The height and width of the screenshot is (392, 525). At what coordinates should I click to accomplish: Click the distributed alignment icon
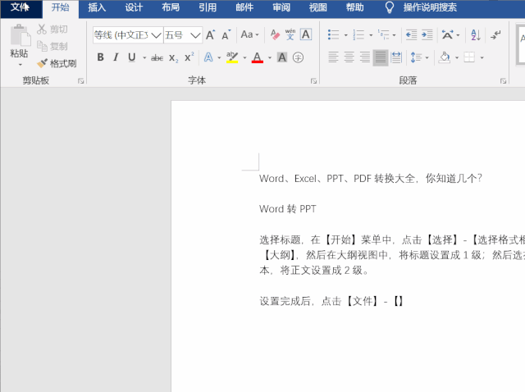396,57
